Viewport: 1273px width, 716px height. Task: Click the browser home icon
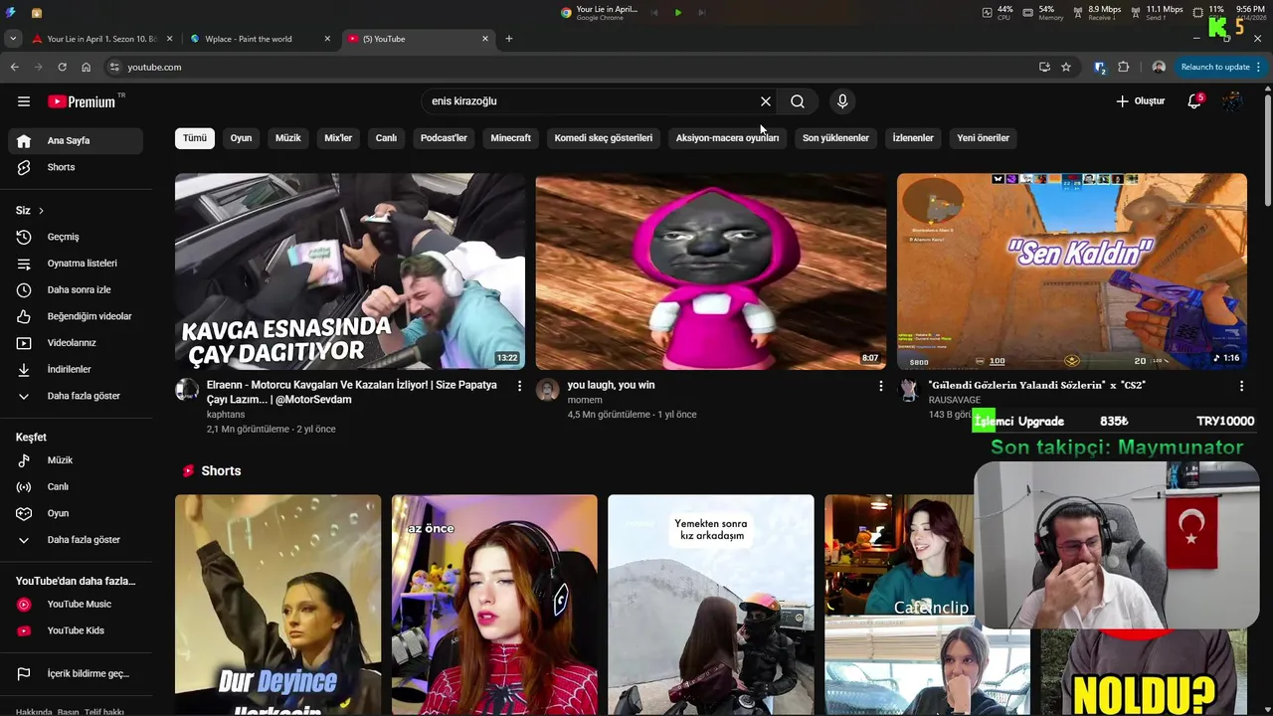point(87,67)
